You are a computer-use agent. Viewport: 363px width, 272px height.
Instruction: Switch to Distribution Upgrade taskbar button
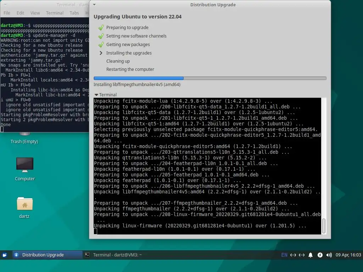point(47,255)
